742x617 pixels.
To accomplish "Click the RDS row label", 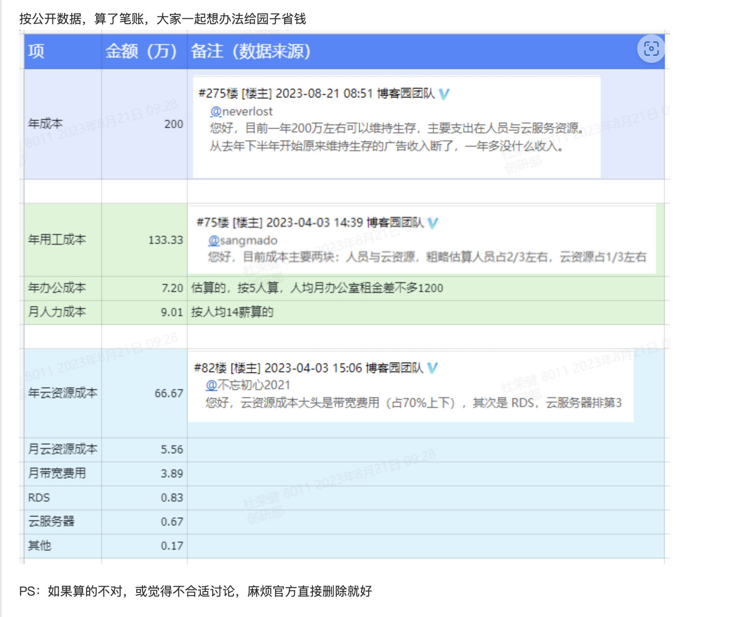I will (x=39, y=498).
